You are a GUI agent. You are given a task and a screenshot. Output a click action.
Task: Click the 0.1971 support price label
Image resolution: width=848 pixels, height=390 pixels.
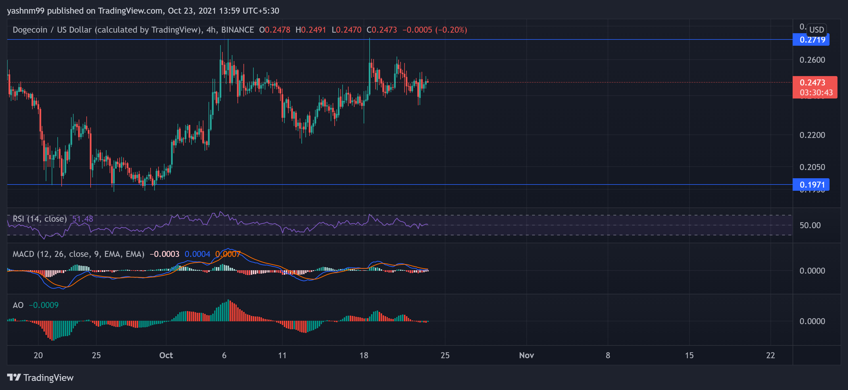(x=811, y=184)
